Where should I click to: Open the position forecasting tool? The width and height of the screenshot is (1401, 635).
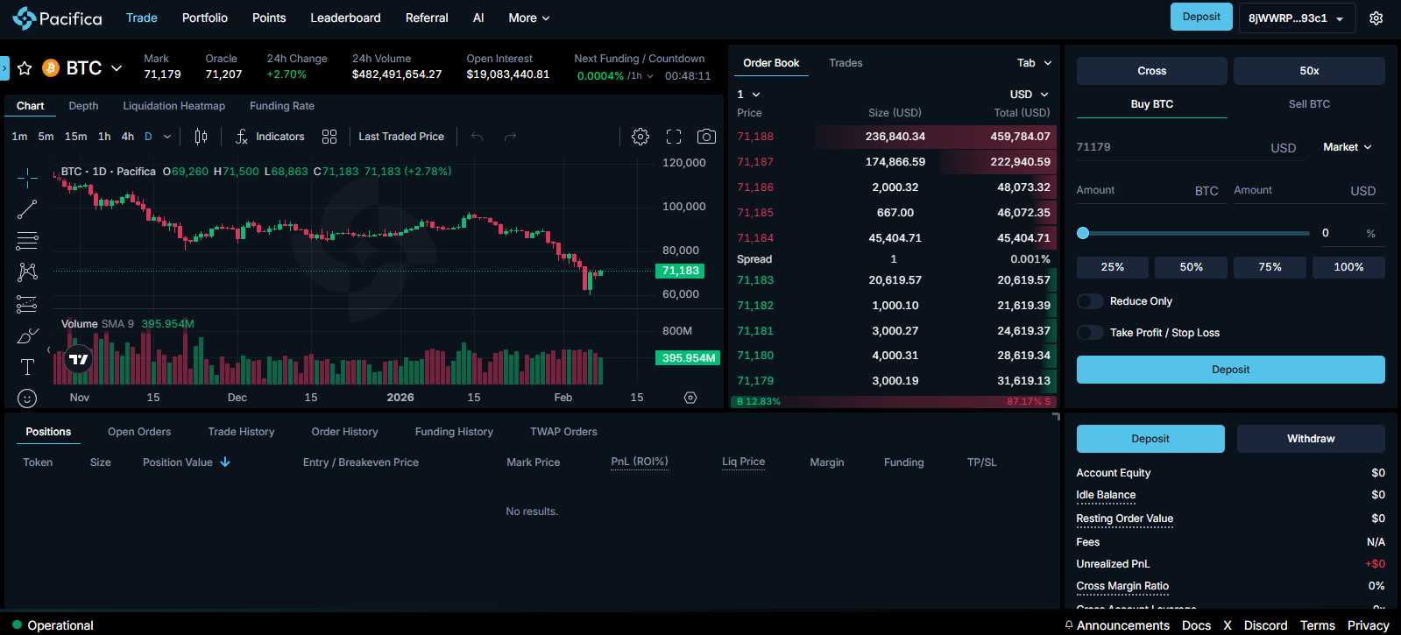27,304
